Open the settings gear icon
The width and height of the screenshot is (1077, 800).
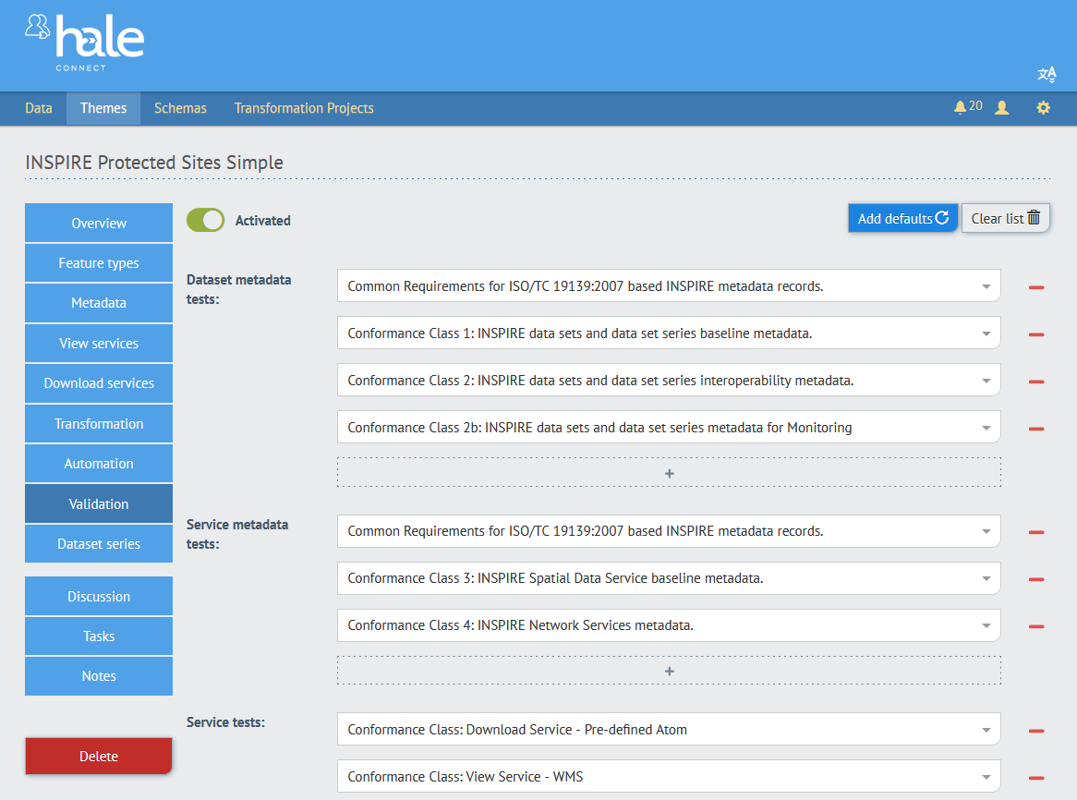1043,108
